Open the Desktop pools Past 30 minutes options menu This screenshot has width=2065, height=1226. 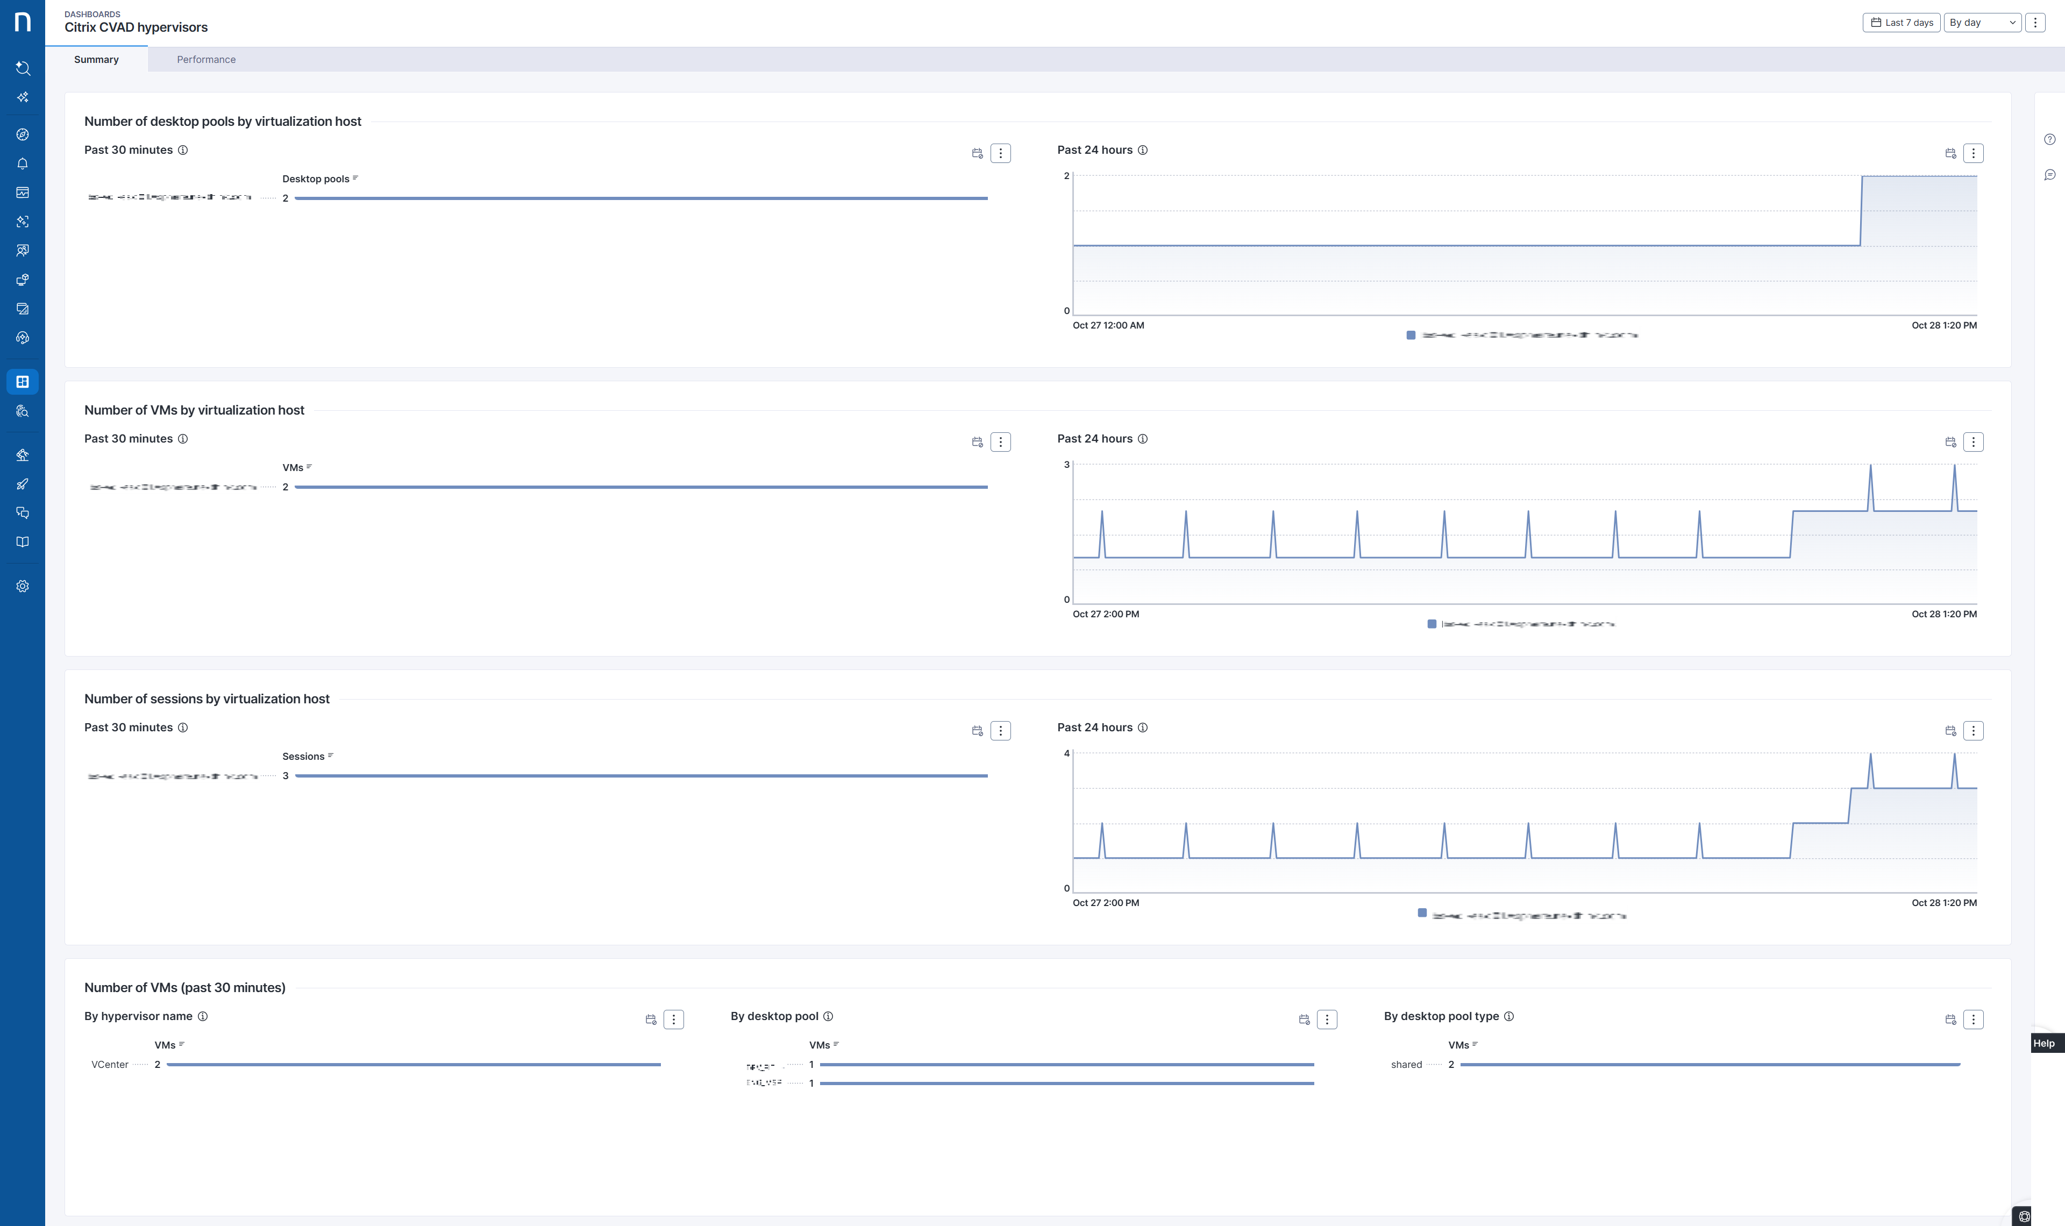1000,153
